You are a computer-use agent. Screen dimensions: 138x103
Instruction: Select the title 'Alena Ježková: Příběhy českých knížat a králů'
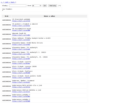tap(31, 38)
